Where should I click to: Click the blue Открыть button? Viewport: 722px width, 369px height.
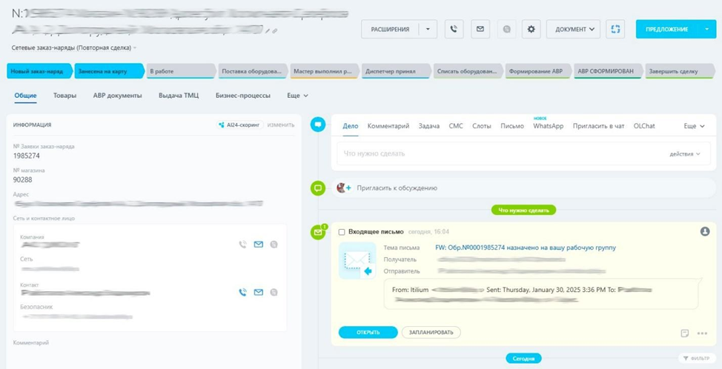click(x=368, y=333)
